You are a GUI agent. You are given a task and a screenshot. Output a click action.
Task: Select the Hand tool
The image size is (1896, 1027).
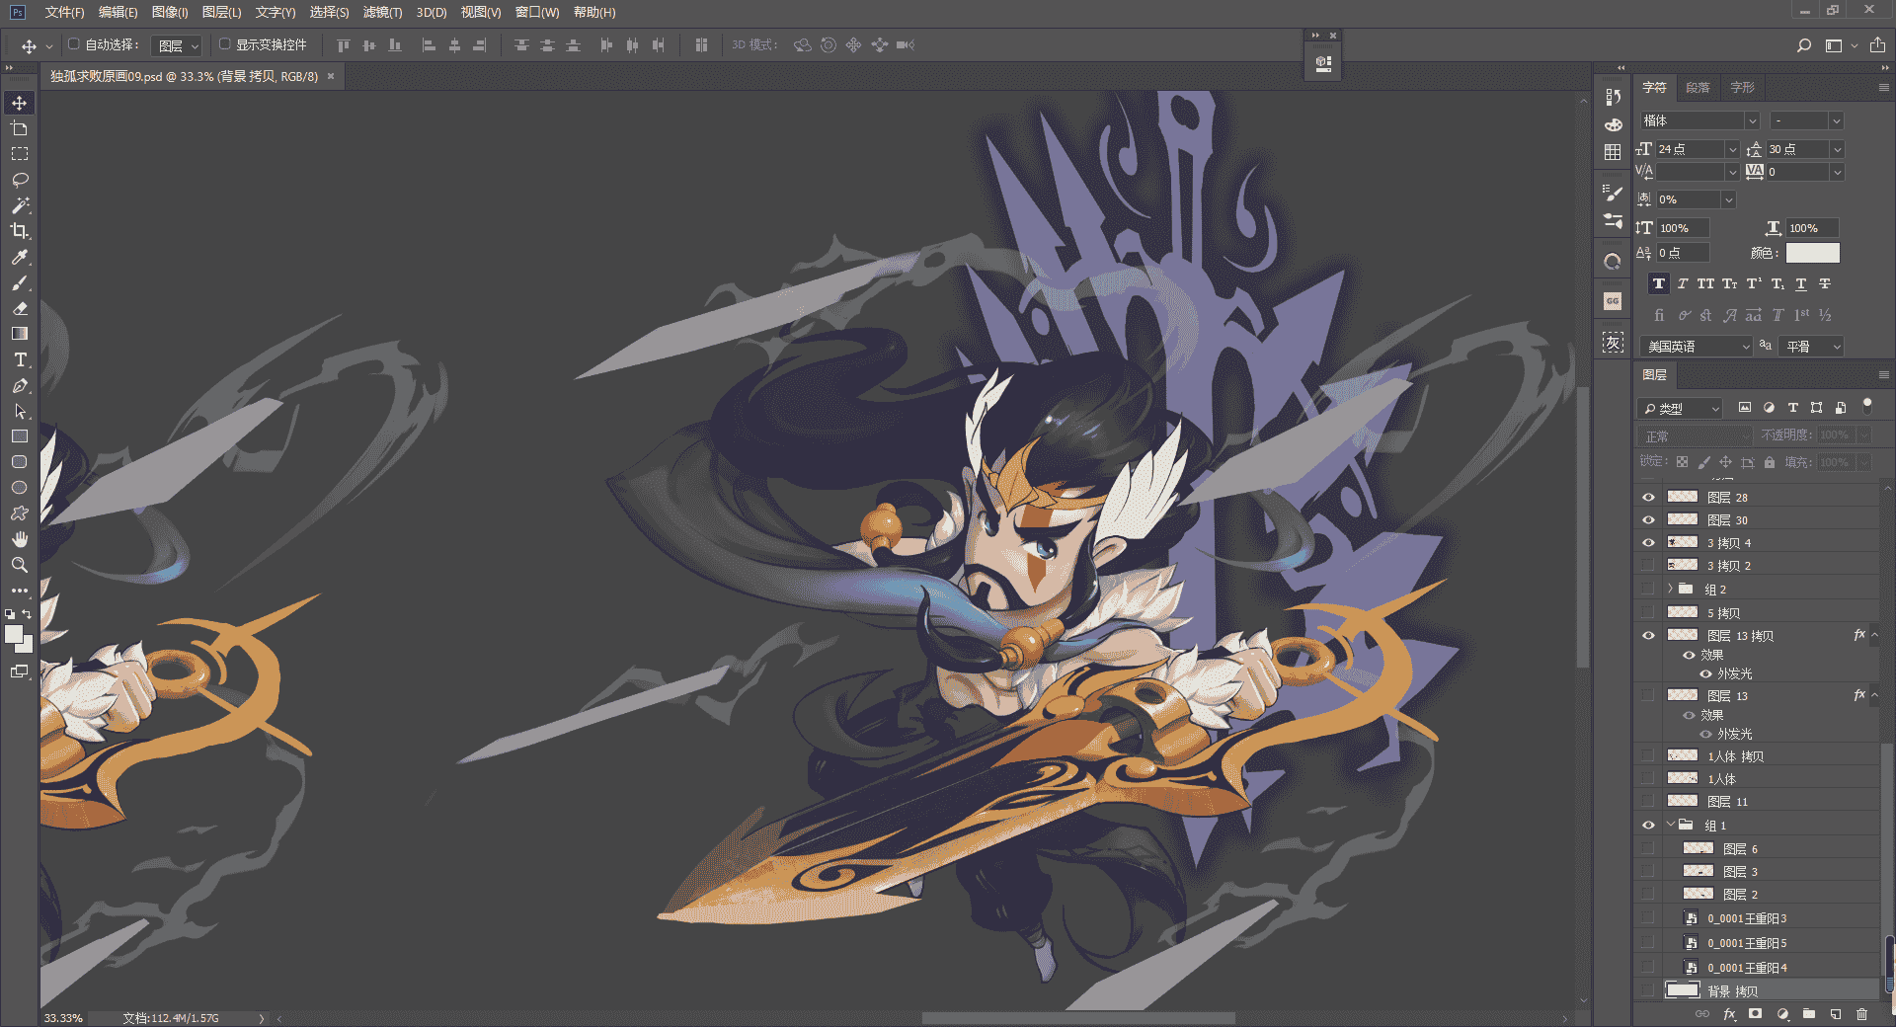tap(20, 539)
